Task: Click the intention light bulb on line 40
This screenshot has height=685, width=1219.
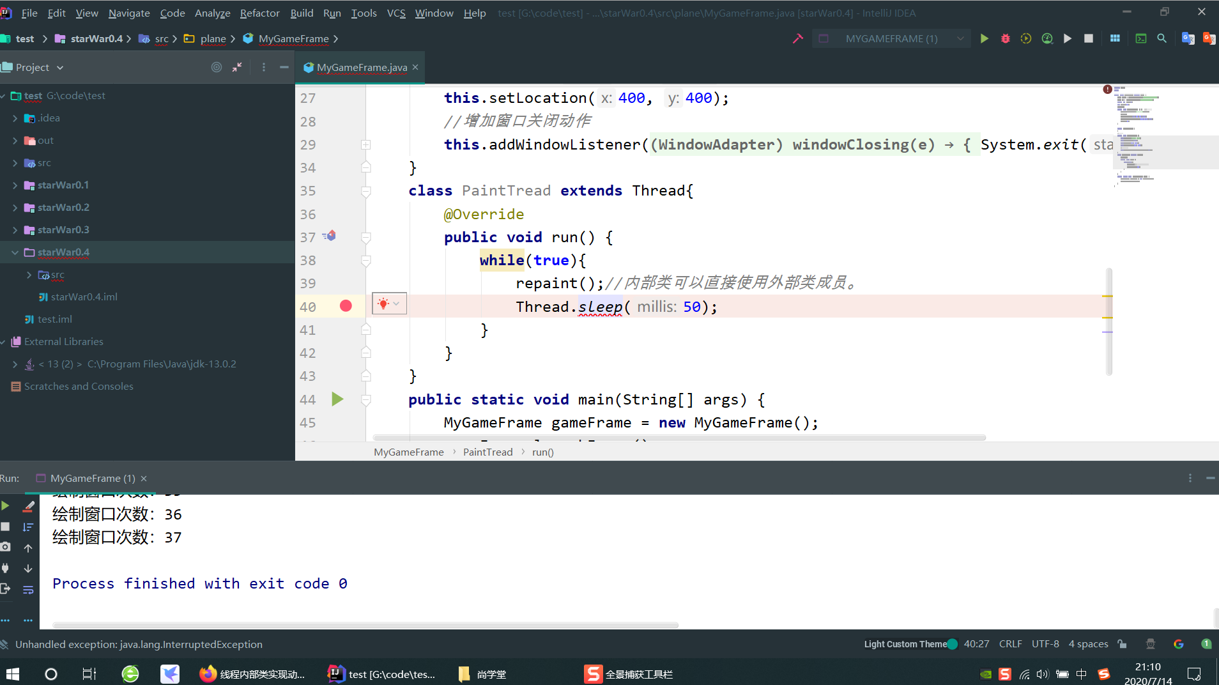Action: [x=383, y=304]
